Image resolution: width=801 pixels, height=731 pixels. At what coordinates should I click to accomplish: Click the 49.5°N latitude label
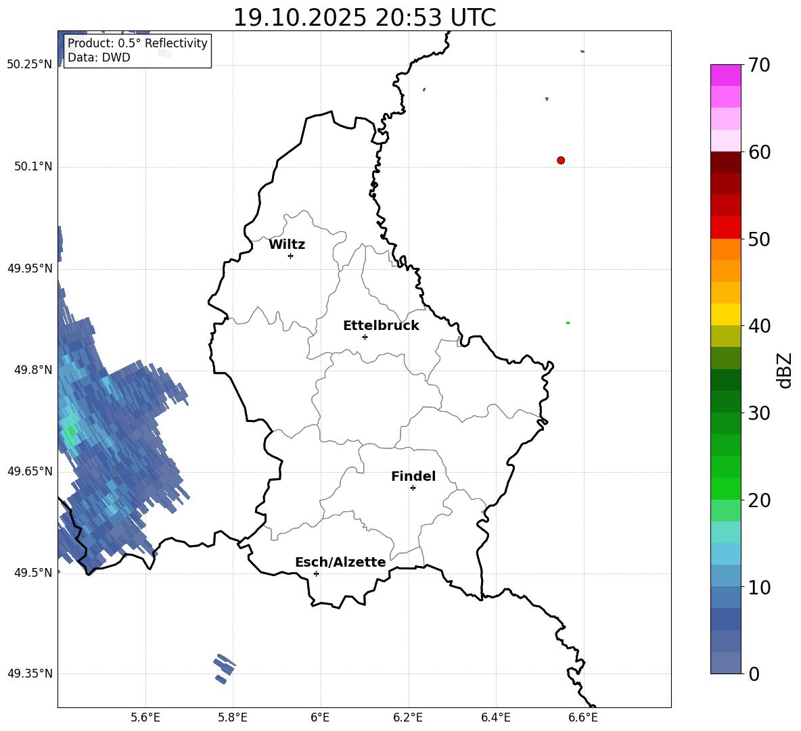click(33, 573)
